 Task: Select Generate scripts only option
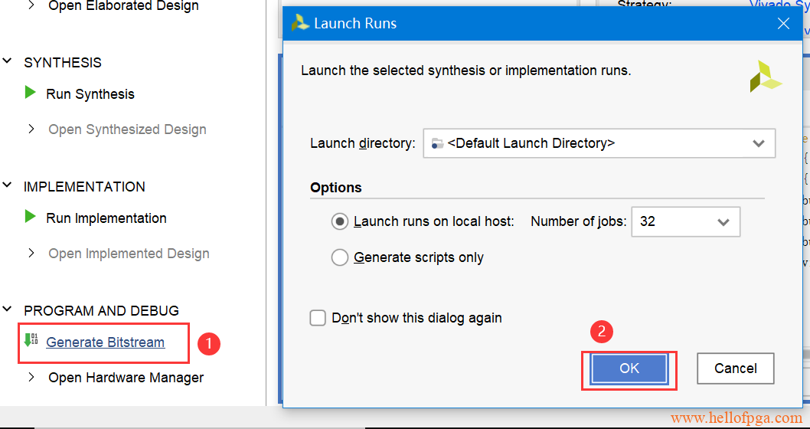click(340, 257)
